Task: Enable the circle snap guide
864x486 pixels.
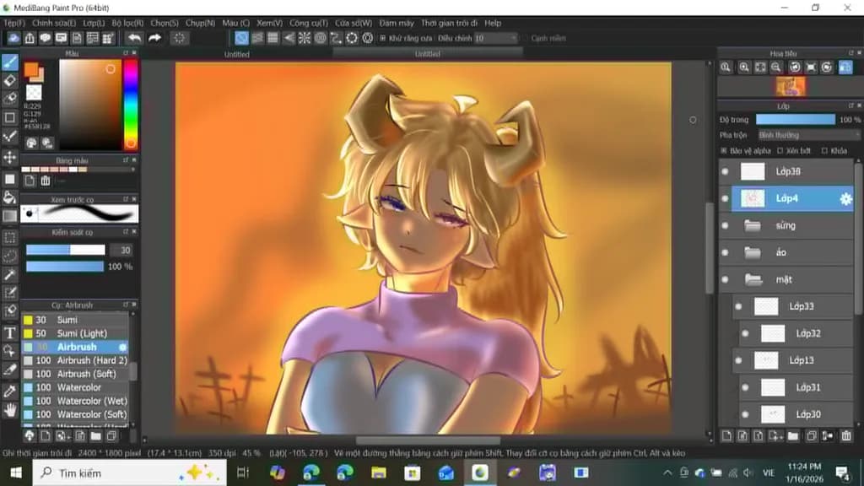Action: (x=320, y=38)
